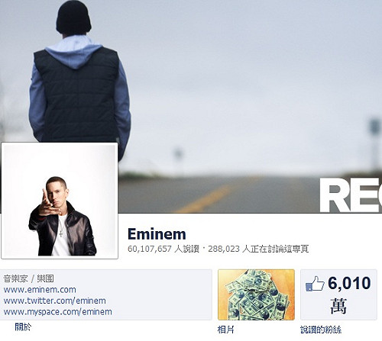Click 288,023 people talking about this
This screenshot has width=382, height=341.
[258, 249]
